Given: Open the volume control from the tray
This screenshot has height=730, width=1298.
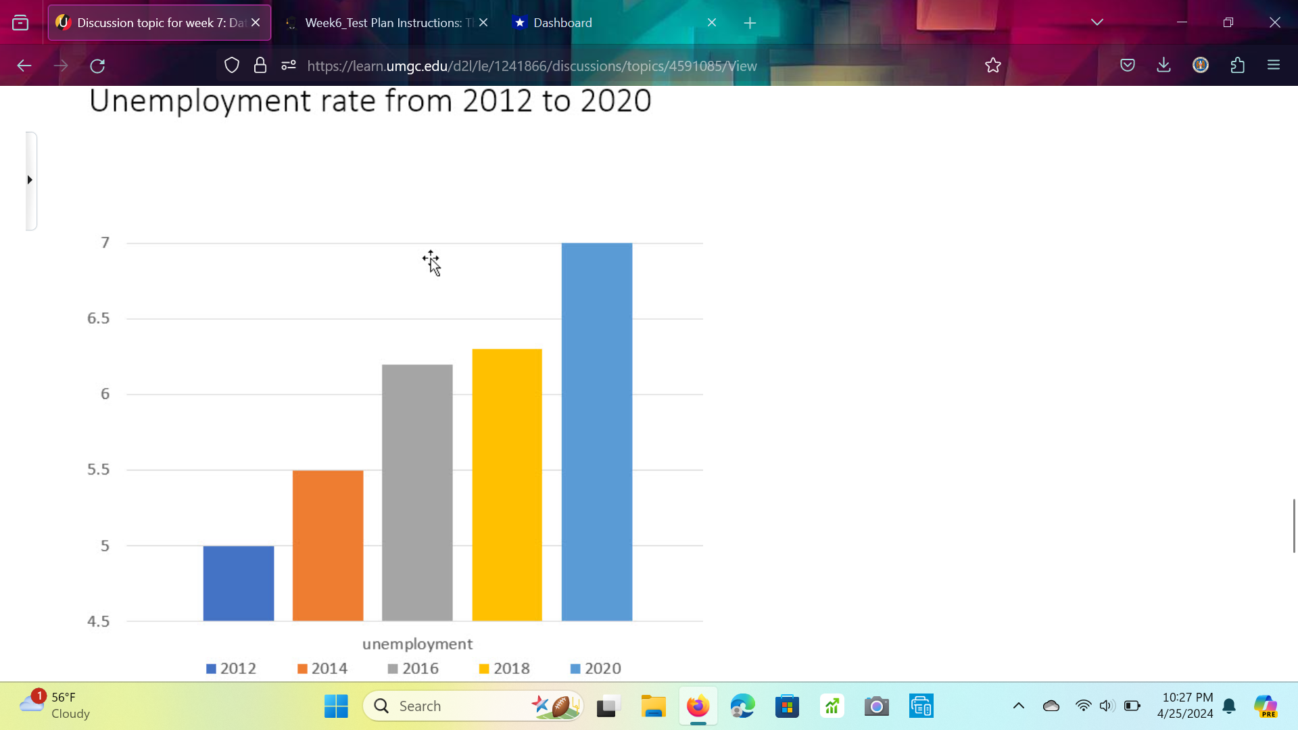Looking at the screenshot, I should [x=1107, y=705].
